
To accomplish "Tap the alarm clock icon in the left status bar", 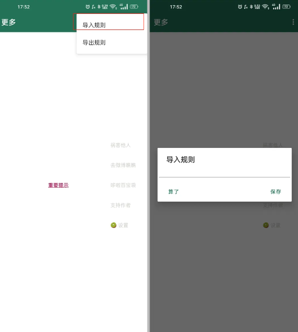I will click(x=87, y=7).
